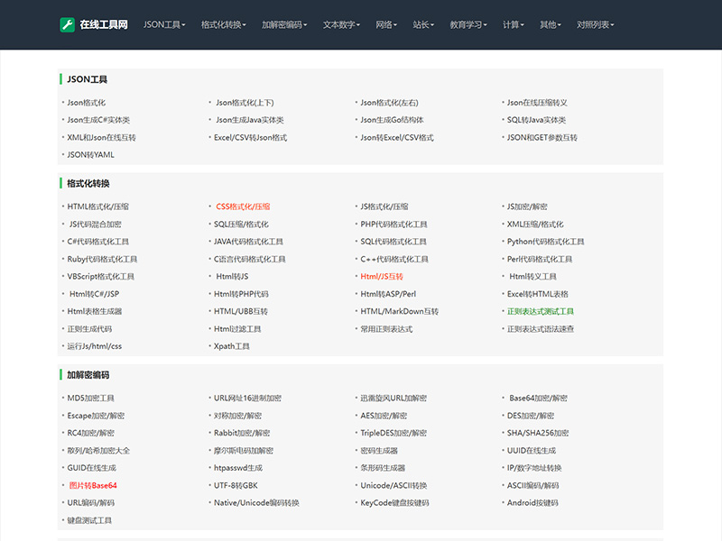Go to the UUID在线生成 tool
This screenshot has width=722, height=541.
tap(532, 451)
